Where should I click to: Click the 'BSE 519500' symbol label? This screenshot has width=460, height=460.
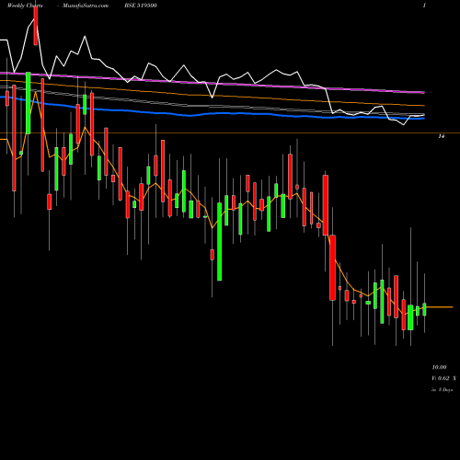pos(141,6)
